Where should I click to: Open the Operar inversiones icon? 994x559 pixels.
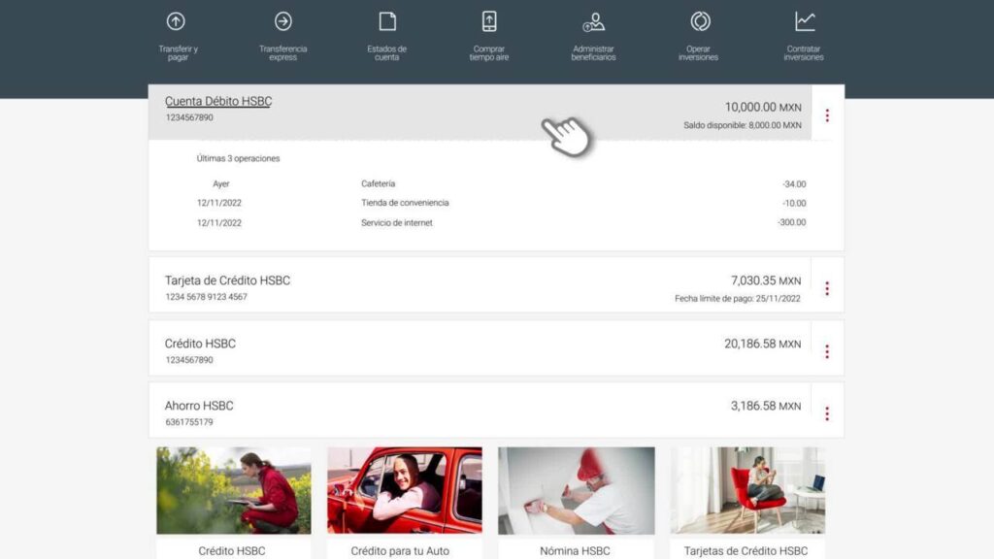pos(701,21)
